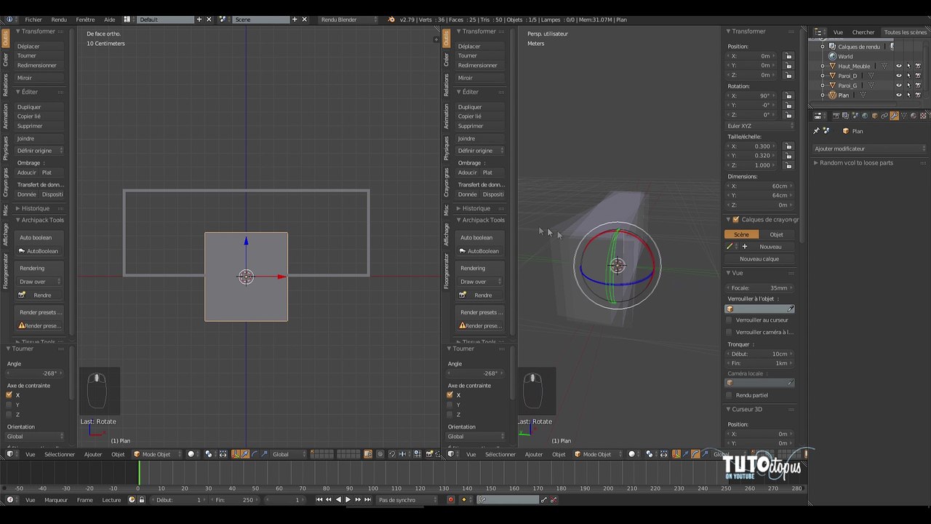The height and width of the screenshot is (524, 931).
Task: Click the Blender logo icon in info bar
Action: (391, 20)
